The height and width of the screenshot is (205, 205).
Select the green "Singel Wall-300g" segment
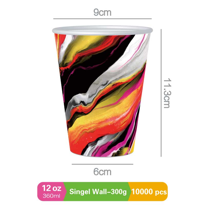point(97,191)
